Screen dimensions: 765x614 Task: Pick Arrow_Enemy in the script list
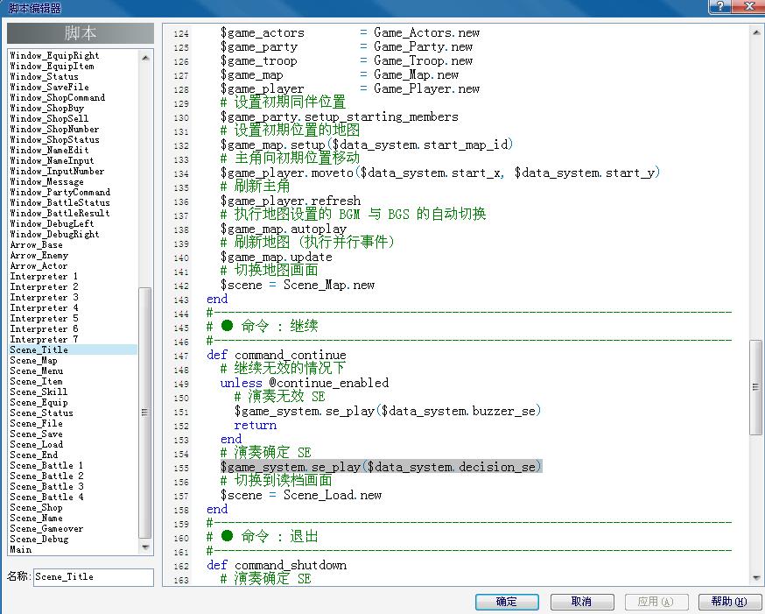point(39,255)
